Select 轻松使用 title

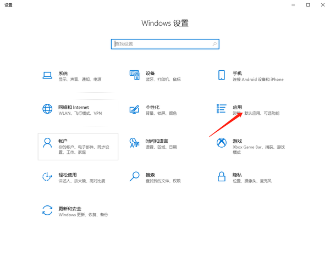click(68, 175)
